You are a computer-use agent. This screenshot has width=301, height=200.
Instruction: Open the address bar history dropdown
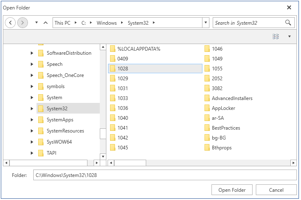pyautogui.click(x=206, y=23)
